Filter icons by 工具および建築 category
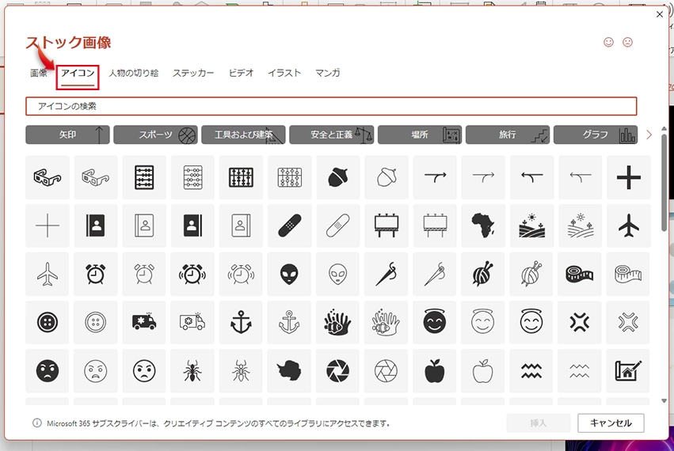 click(x=243, y=135)
